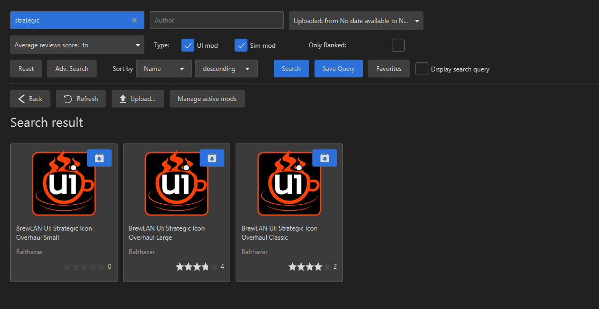Download the Strategic Icon Overhaul Large mod
The width and height of the screenshot is (599, 309).
[212, 158]
